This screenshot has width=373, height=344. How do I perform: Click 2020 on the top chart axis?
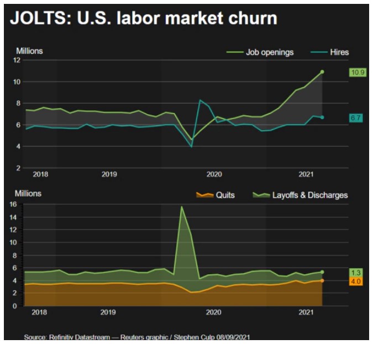tap(214, 174)
